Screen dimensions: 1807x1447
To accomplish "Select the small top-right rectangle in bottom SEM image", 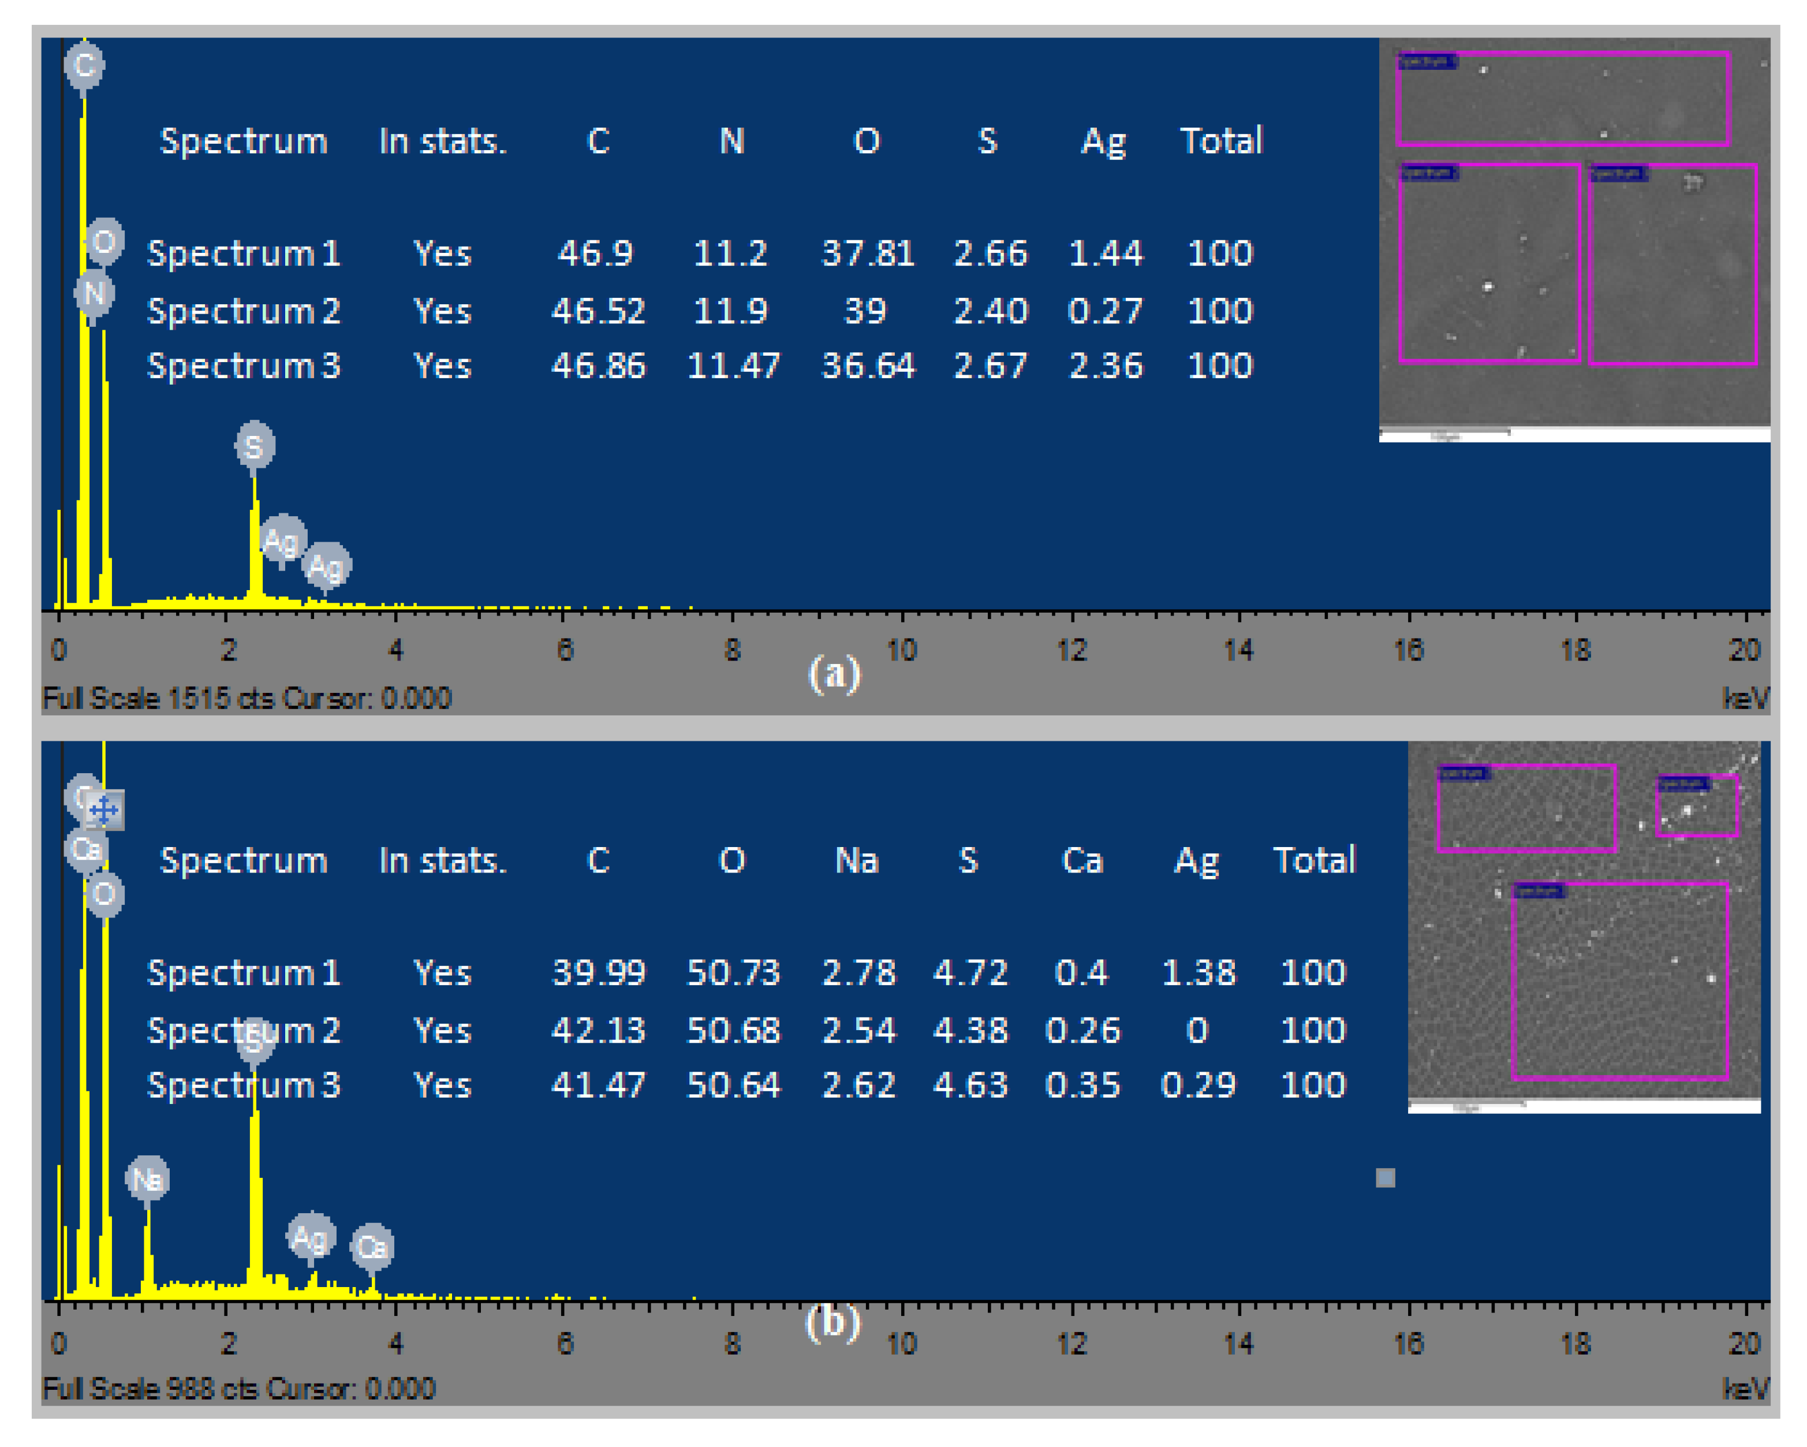I will (1697, 805).
